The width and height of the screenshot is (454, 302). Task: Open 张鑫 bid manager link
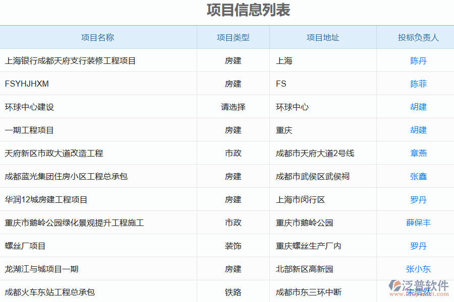(x=419, y=176)
